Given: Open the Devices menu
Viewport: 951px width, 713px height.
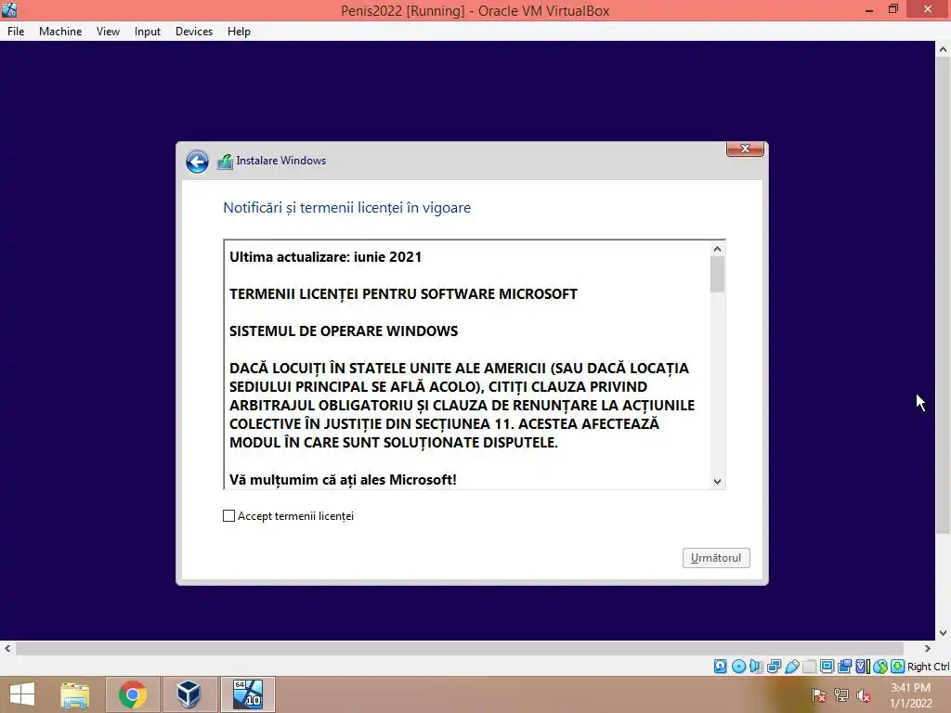Looking at the screenshot, I should coord(194,32).
